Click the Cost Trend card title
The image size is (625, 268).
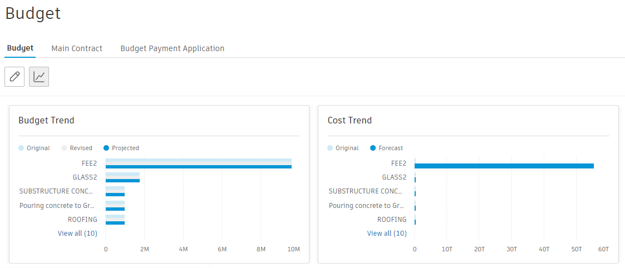click(350, 120)
